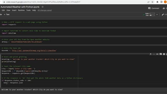167x94 pixels.
Task: Copy link to cell icon
Action: pos(157,54)
